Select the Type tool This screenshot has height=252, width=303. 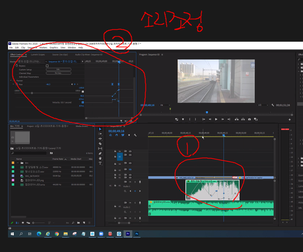click(x=100, y=164)
